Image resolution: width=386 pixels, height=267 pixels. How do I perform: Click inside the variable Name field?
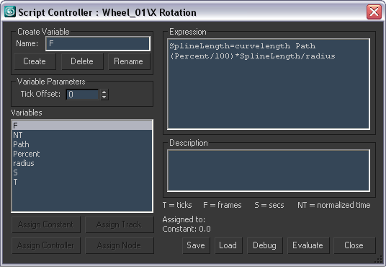tap(98, 44)
